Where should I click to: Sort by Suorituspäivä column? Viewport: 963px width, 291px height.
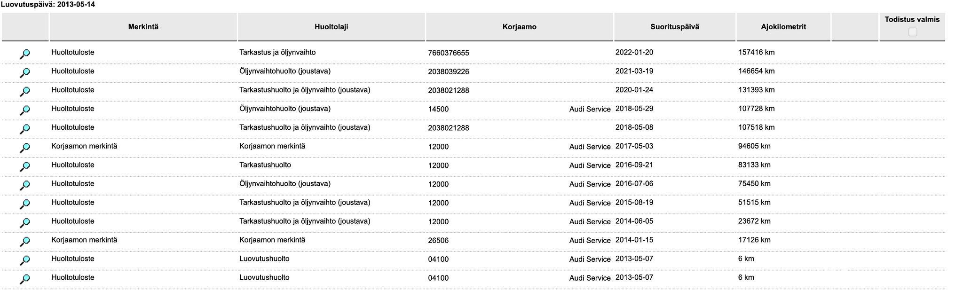point(674,27)
